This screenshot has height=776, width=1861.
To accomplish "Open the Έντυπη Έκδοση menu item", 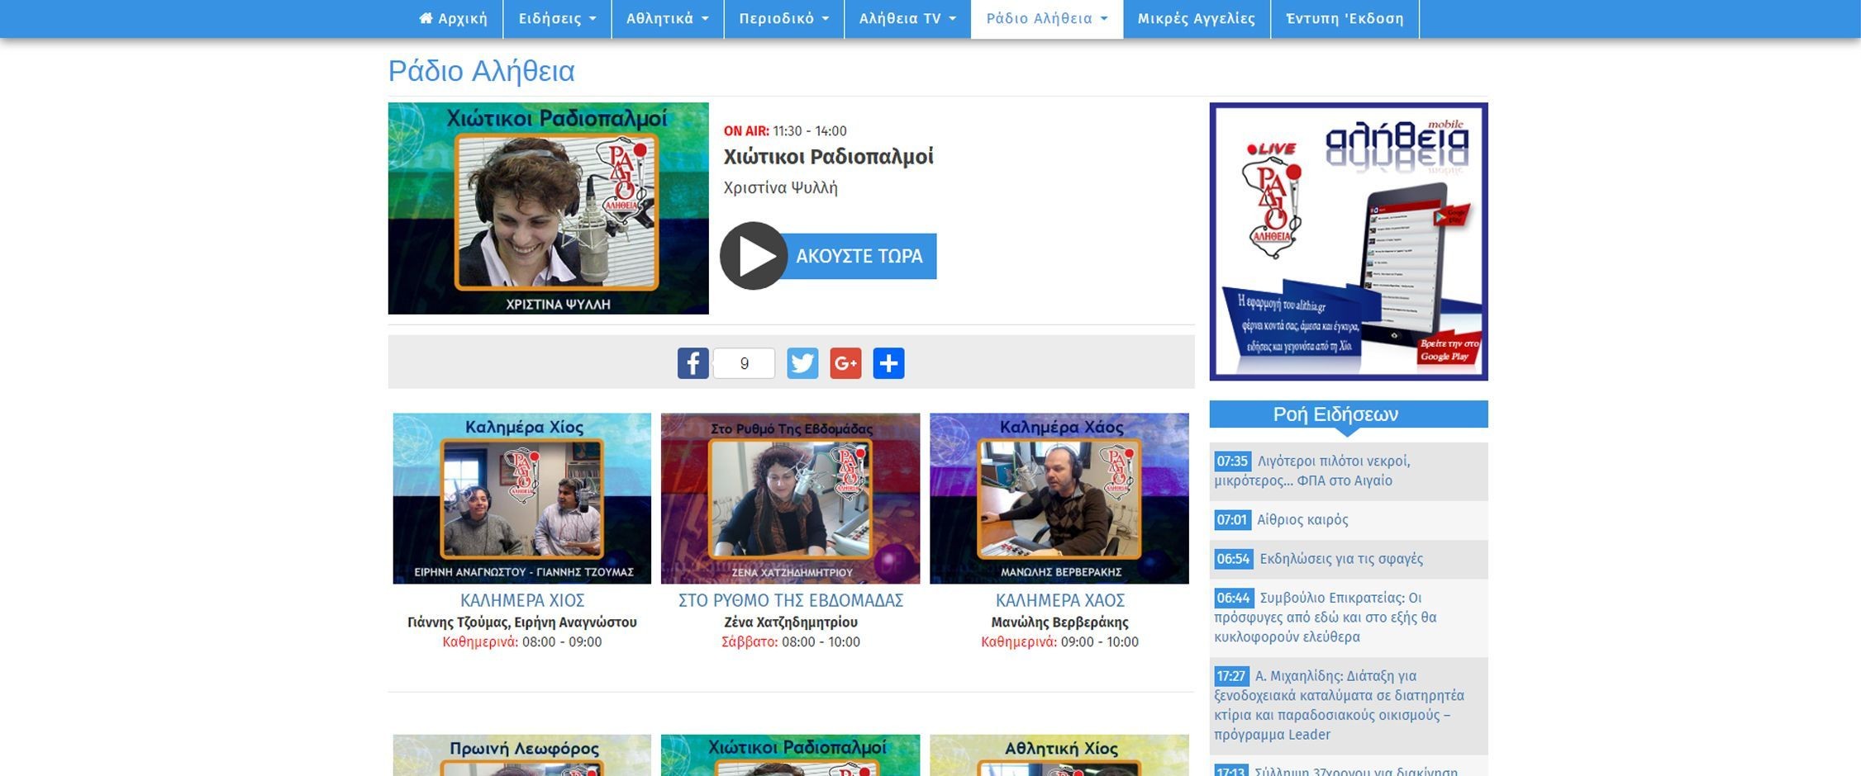I will pyautogui.click(x=1344, y=17).
